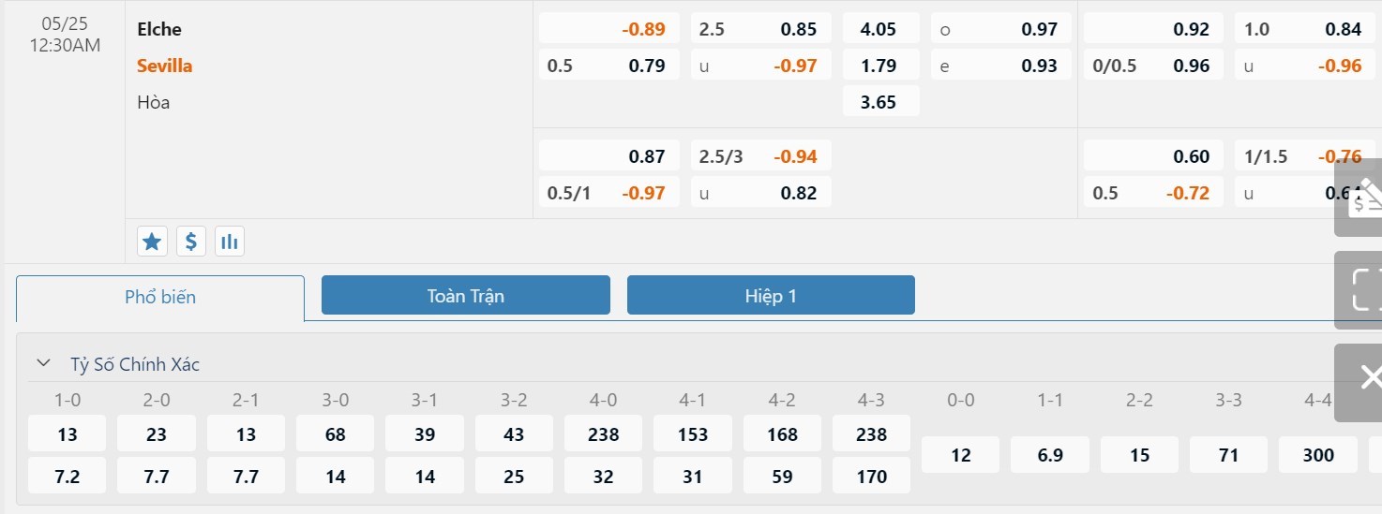Pick 0-0 correct score odds 12
This screenshot has width=1382, height=514.
[961, 455]
